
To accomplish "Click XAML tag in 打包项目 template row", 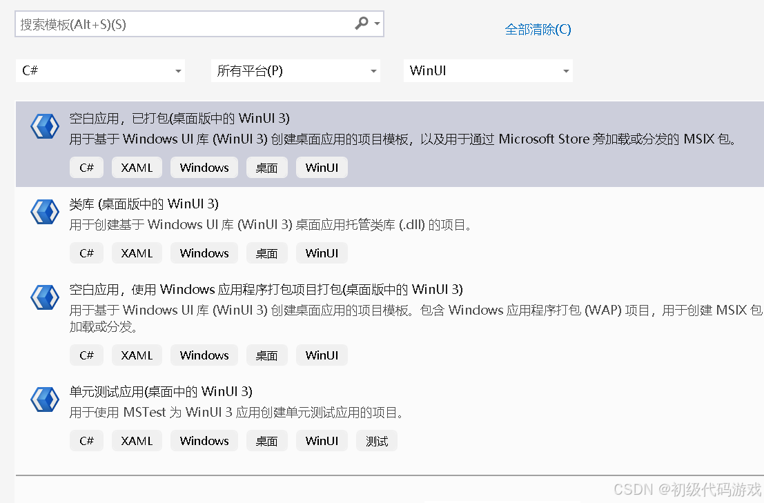I will [x=137, y=355].
